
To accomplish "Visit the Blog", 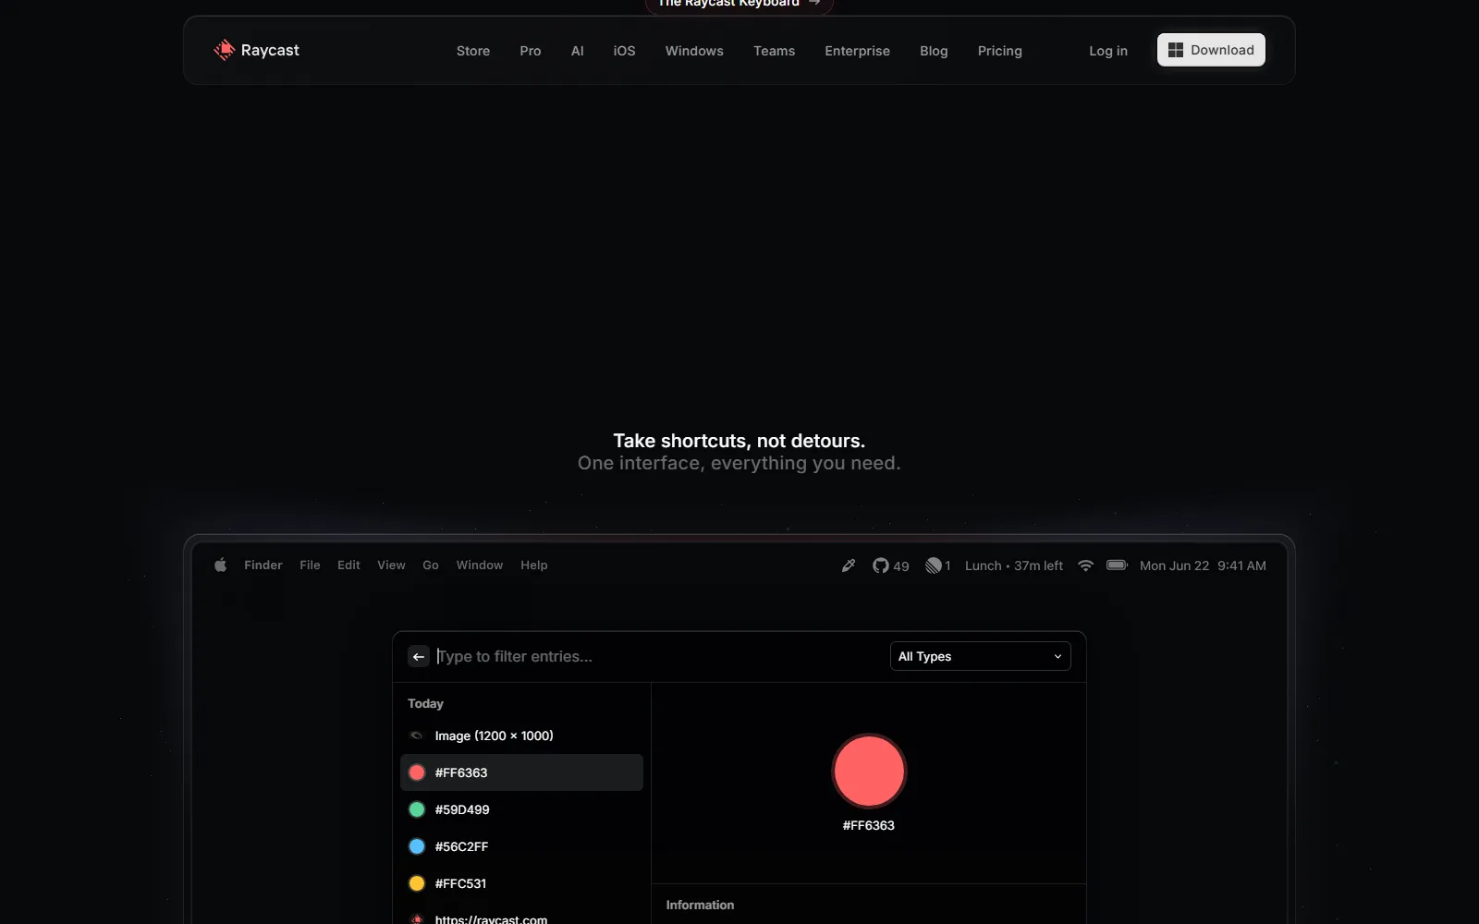I will coord(934,51).
